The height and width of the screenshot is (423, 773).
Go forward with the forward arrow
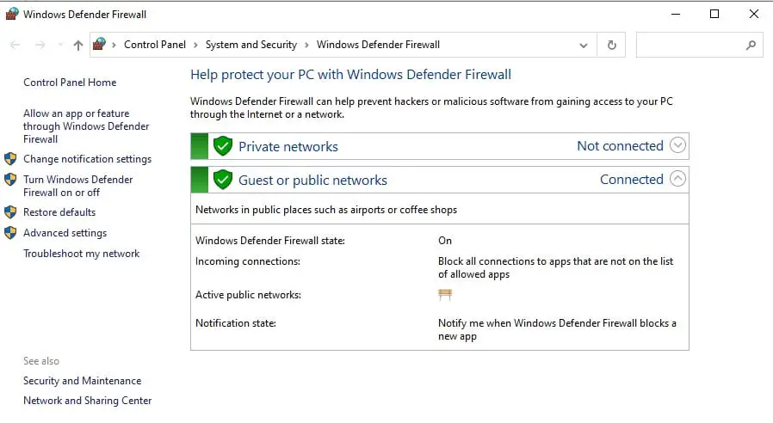pyautogui.click(x=40, y=45)
